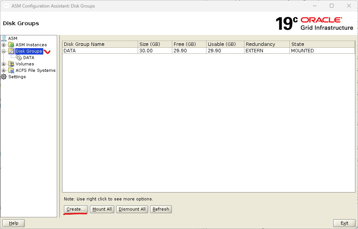Click the DATA disk group icon in tree
This screenshot has height=229, width=358.
coord(19,58)
